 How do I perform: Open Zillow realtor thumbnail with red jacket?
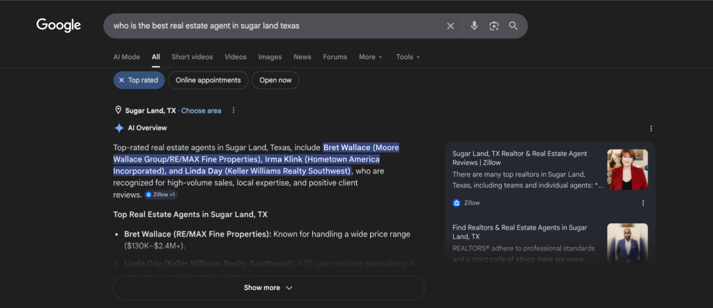click(x=627, y=169)
